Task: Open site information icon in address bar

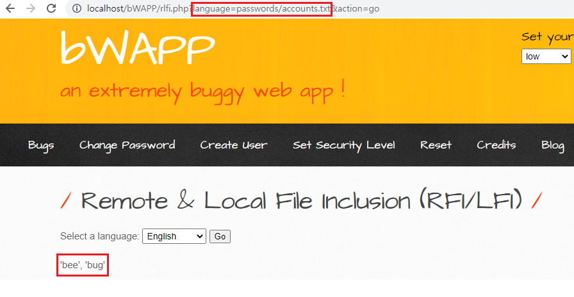Action: pyautogui.click(x=76, y=8)
